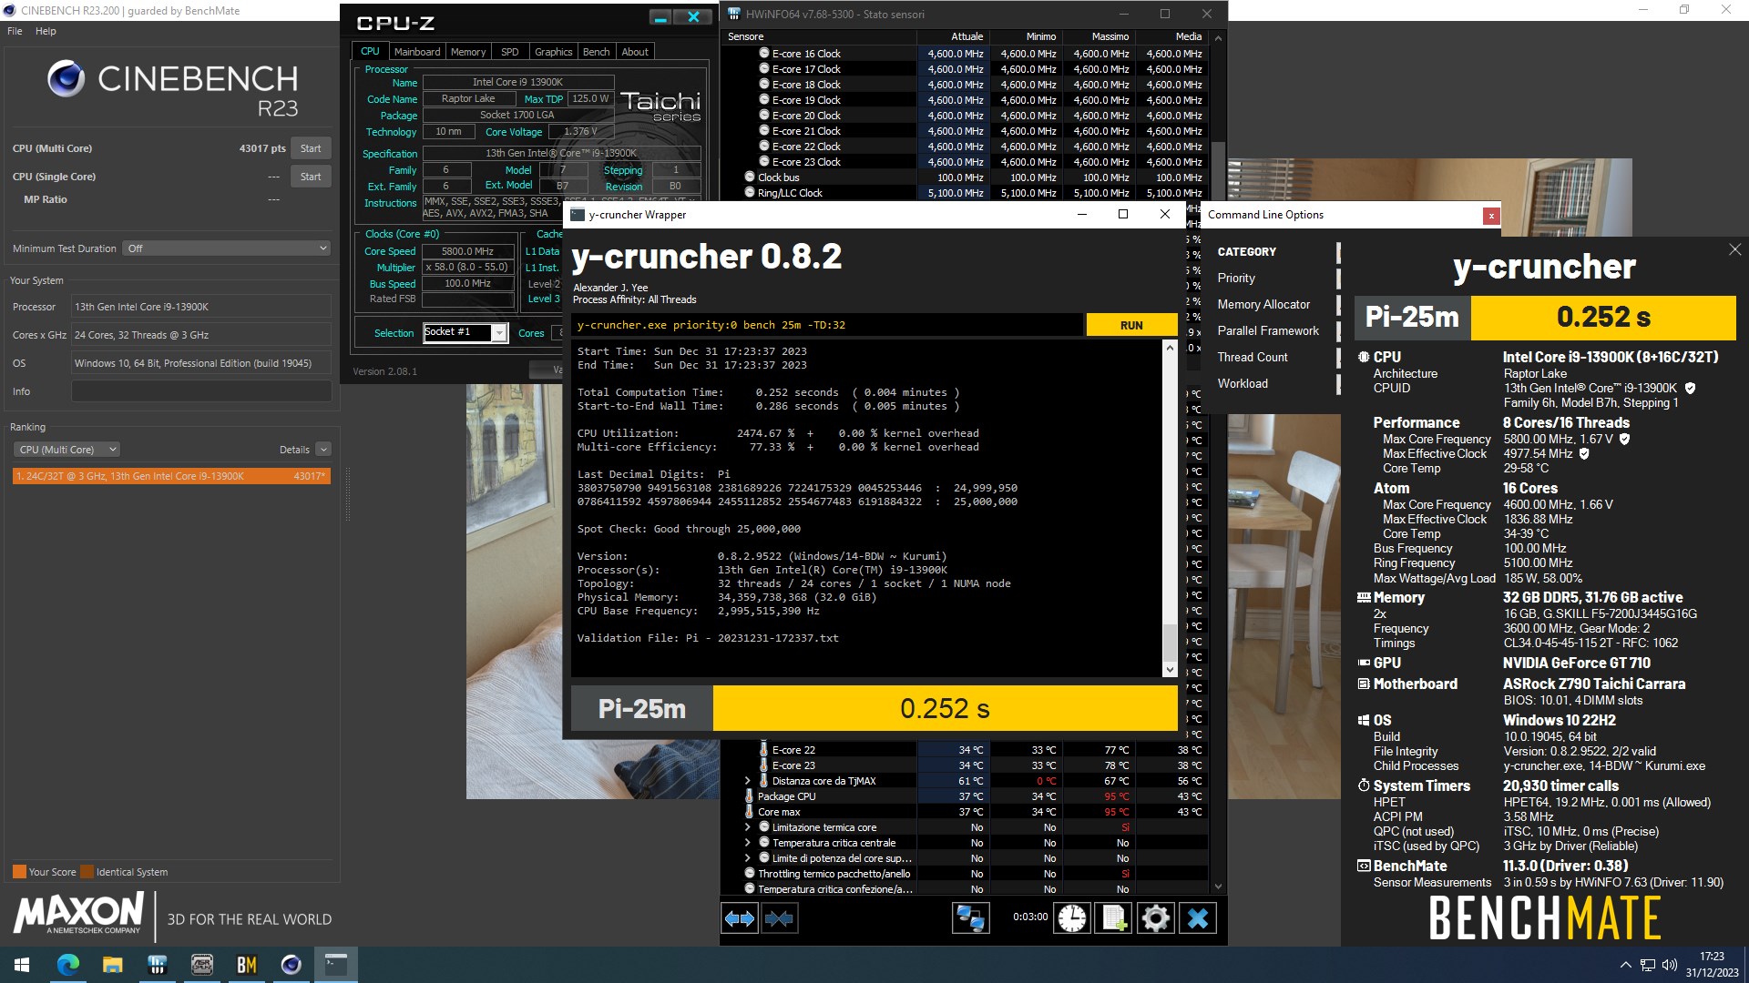
Task: Click shield icon beside 5800.00 MHz frequency
Action: (x=1624, y=439)
